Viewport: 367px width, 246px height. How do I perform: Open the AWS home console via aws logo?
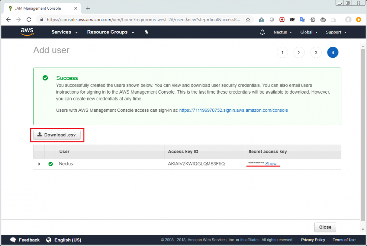point(27,32)
